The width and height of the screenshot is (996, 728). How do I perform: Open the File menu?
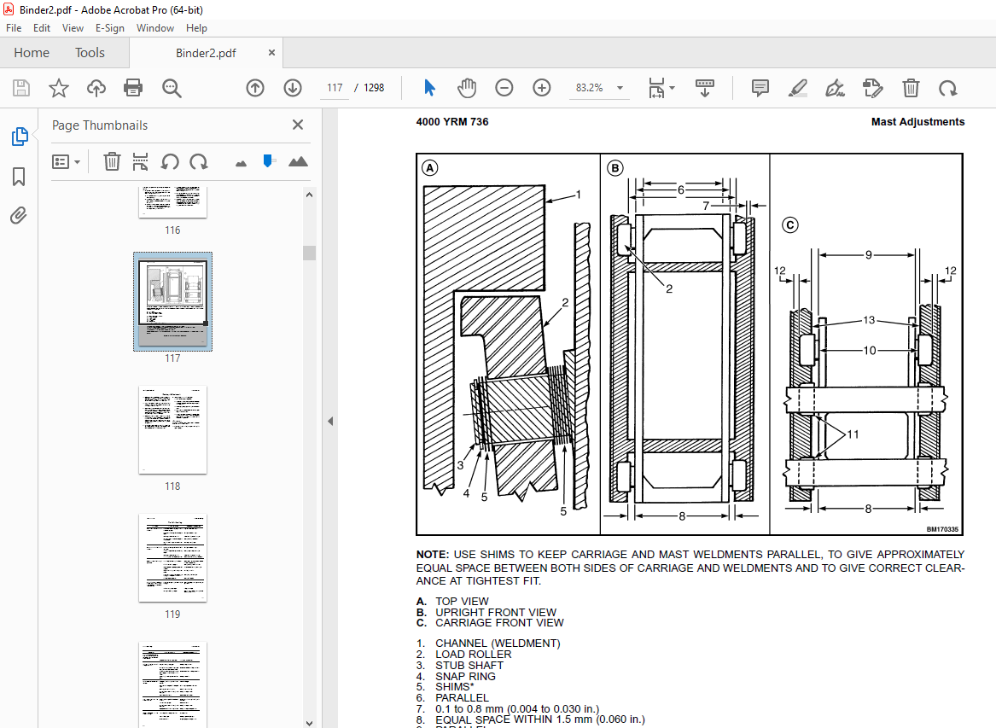(14, 28)
